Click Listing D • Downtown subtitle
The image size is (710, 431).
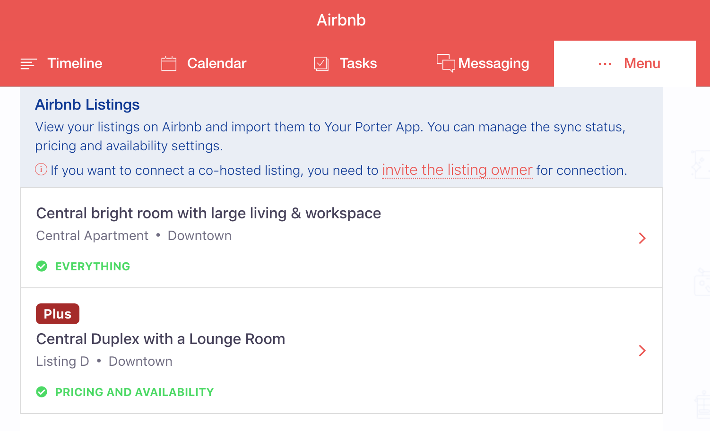(x=104, y=362)
